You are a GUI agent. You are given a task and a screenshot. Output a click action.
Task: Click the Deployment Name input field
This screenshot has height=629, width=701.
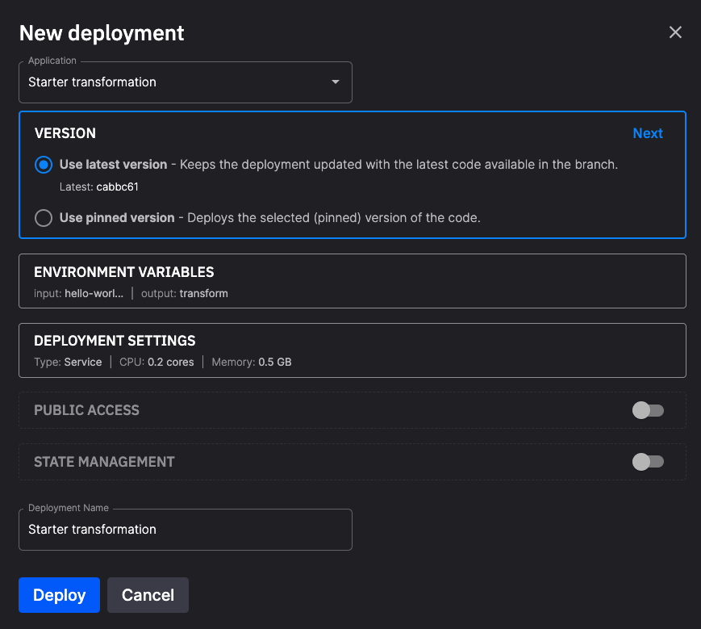click(x=186, y=529)
